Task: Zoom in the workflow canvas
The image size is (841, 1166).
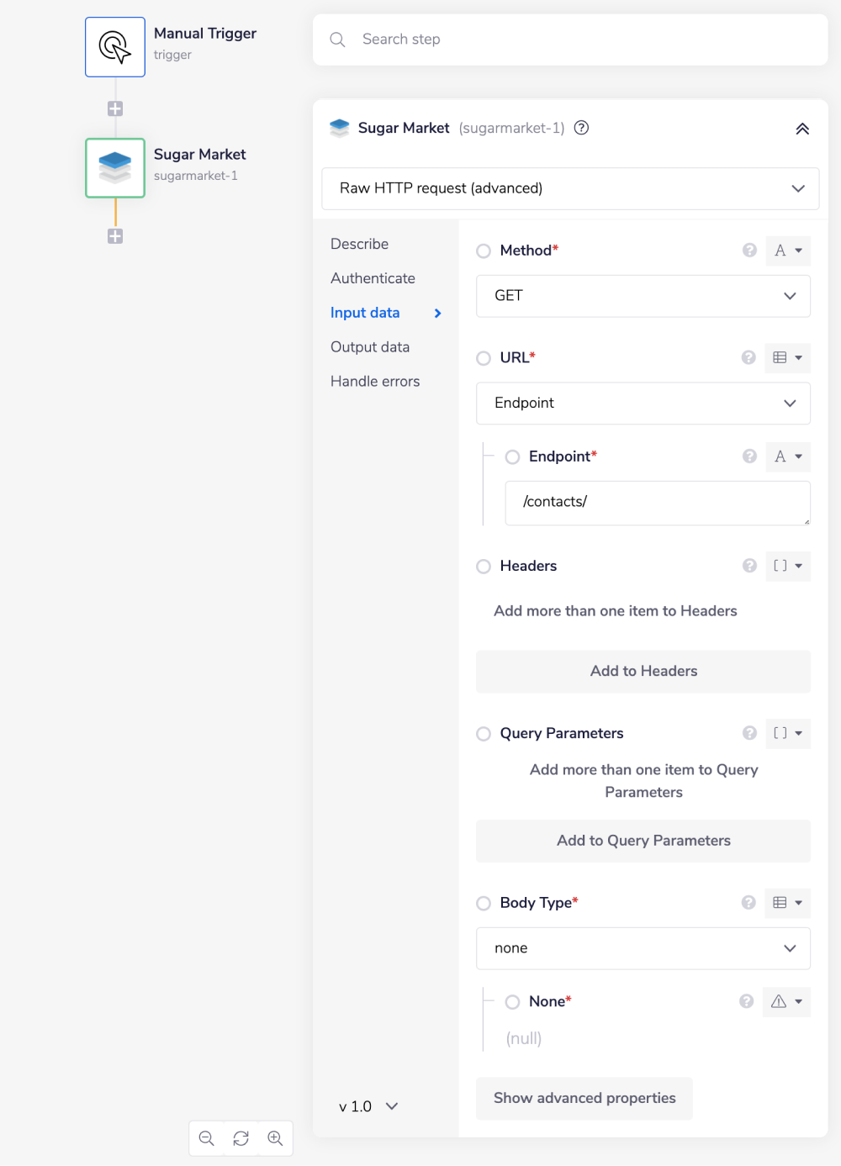Action: [x=275, y=1138]
